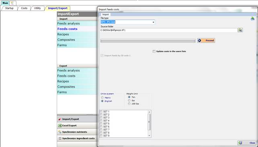This screenshot has width=258, height=147.
Task: Click the SET list scroll down arrow
Action: 149,136
